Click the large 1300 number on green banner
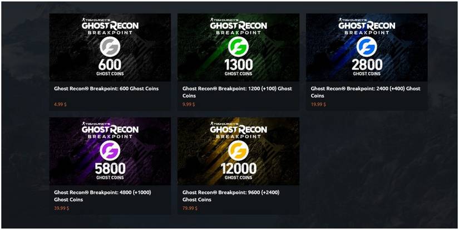Screen dimensions: 459x230 [x=238, y=65]
